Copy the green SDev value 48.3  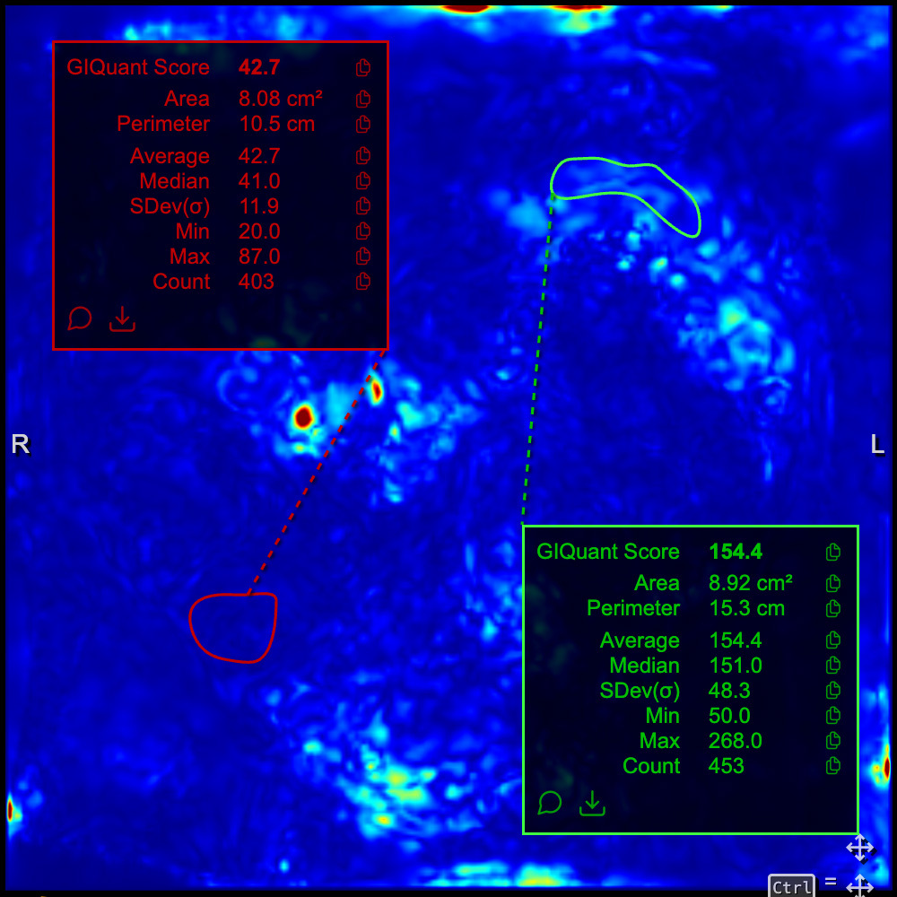(832, 692)
